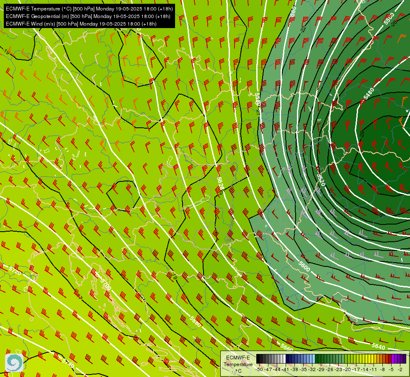
Task: Click the 5700 geopotential contour label
Action: (106, 284)
